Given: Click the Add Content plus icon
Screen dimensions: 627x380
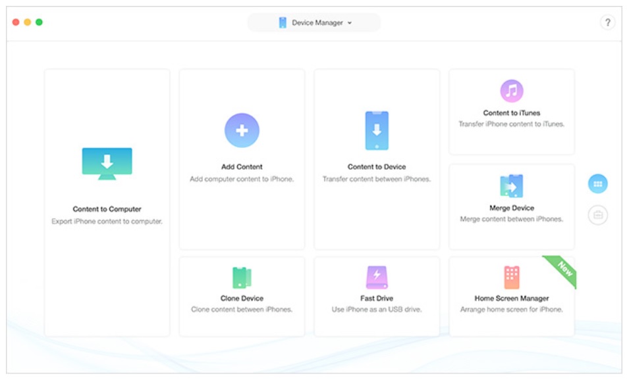Looking at the screenshot, I should coord(242,130).
